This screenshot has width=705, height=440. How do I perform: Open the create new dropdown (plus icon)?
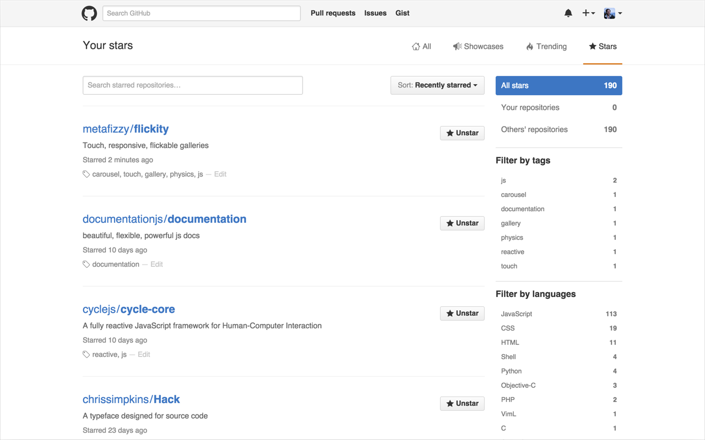point(588,13)
